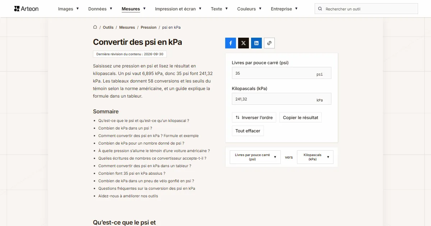Share the page on Facebook

(x=231, y=43)
